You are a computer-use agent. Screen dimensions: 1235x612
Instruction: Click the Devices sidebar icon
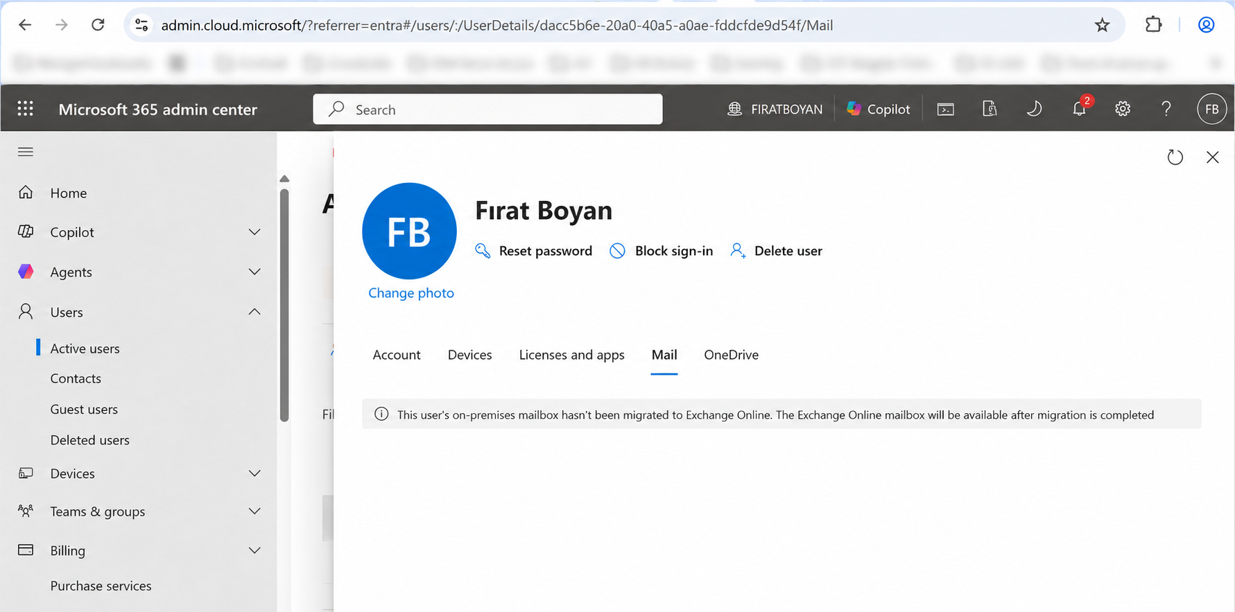coord(26,473)
